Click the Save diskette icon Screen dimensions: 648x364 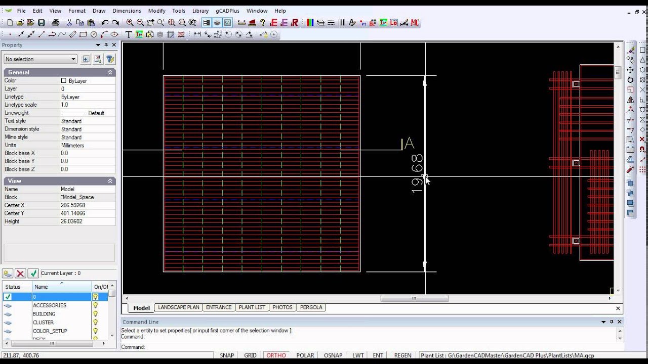(42, 23)
